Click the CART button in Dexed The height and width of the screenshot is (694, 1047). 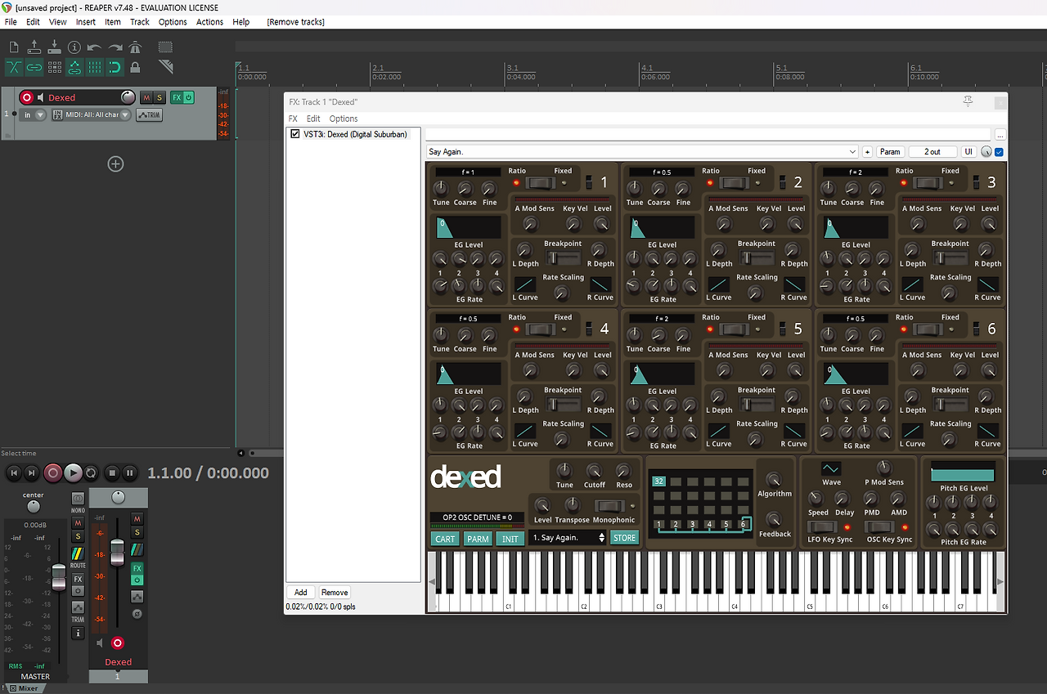coord(445,539)
